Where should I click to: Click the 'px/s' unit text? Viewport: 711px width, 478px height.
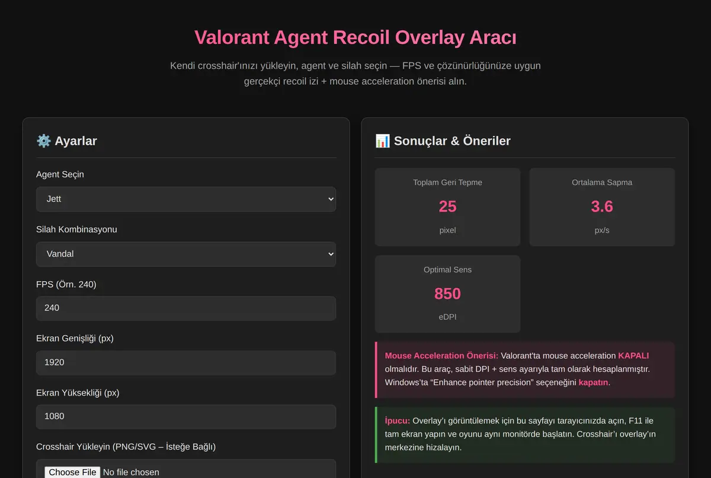pos(602,230)
